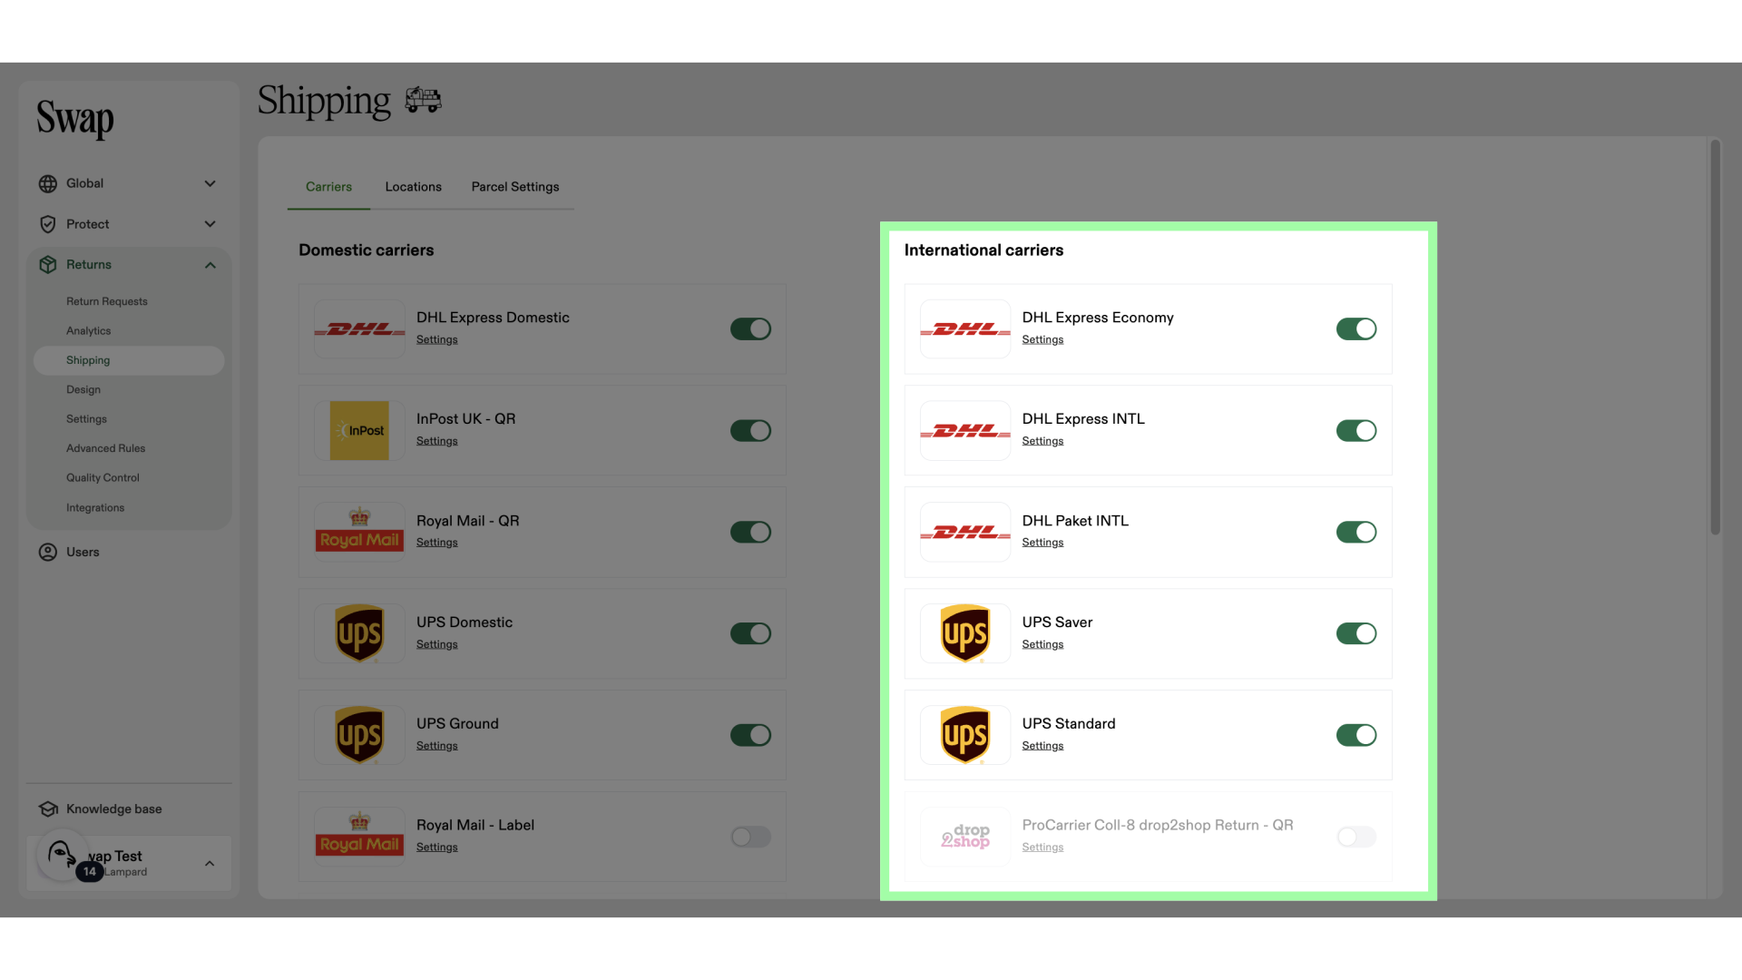This screenshot has height=980, width=1742.
Task: Click the Knowledge base graduation cap icon
Action: coord(48,808)
